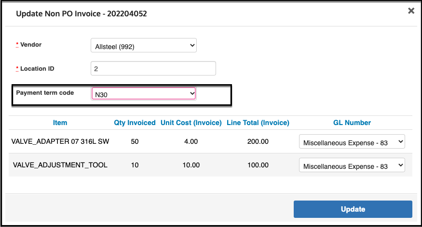Click the Unit Cost (Invoice) column header

click(191, 123)
